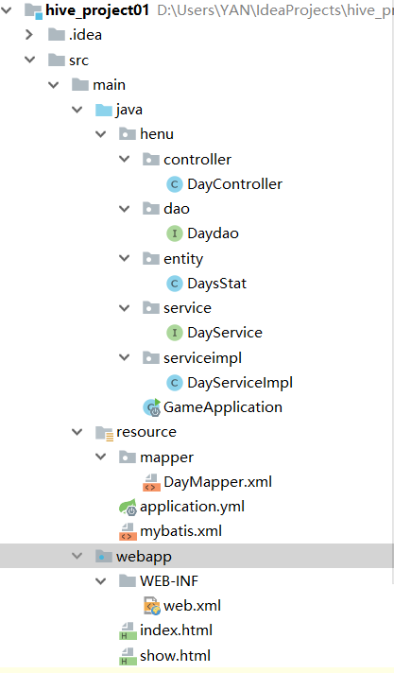This screenshot has width=394, height=673.
Task: Click the Daydao interface icon
Action: (174, 233)
